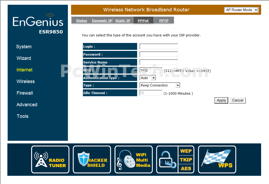269x184 pixels.
Task: Click the ESR9850 model text
Action: coord(51,32)
